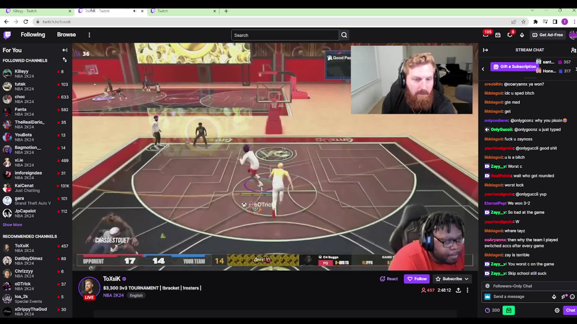Open the more options dots beside Browse
Image resolution: width=577 pixels, height=324 pixels.
[89, 35]
